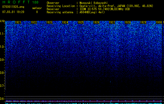Click the Receiving Location label
The height and width of the screenshot is (104, 164).
(x=61, y=6)
